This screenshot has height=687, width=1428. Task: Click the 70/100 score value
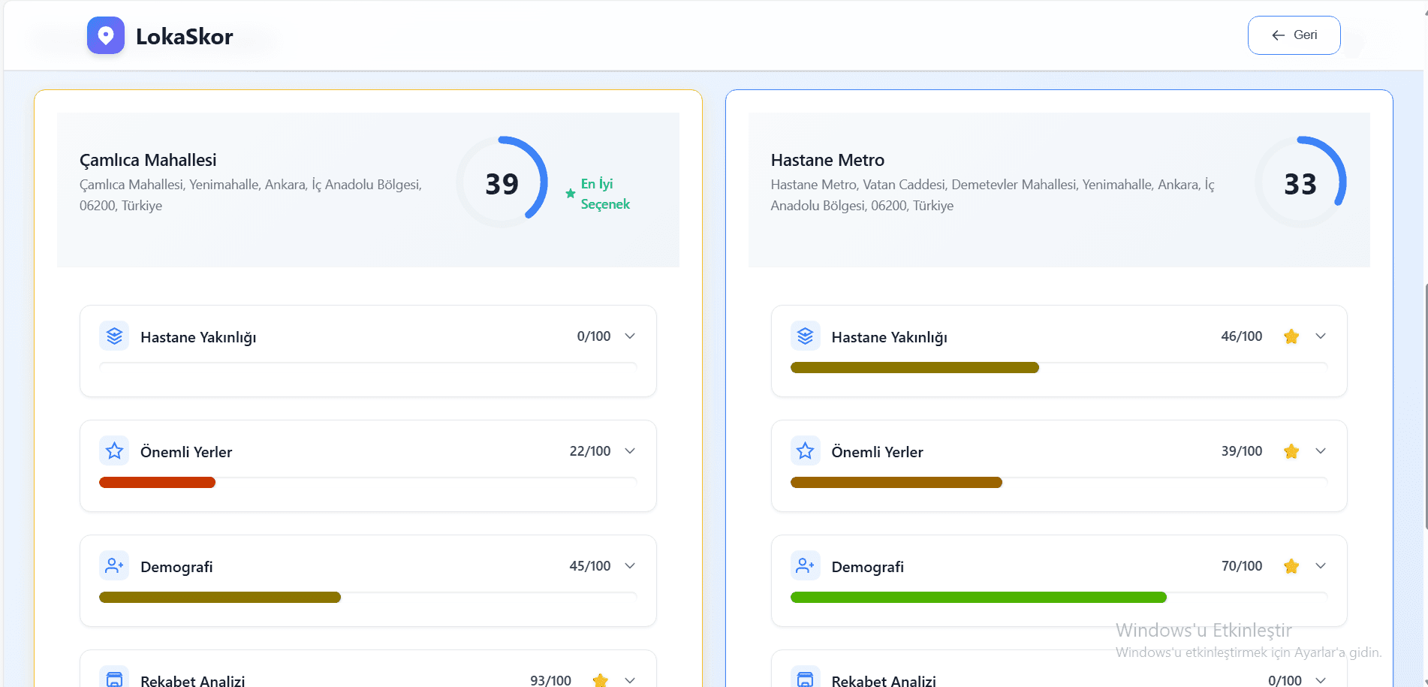click(1242, 566)
